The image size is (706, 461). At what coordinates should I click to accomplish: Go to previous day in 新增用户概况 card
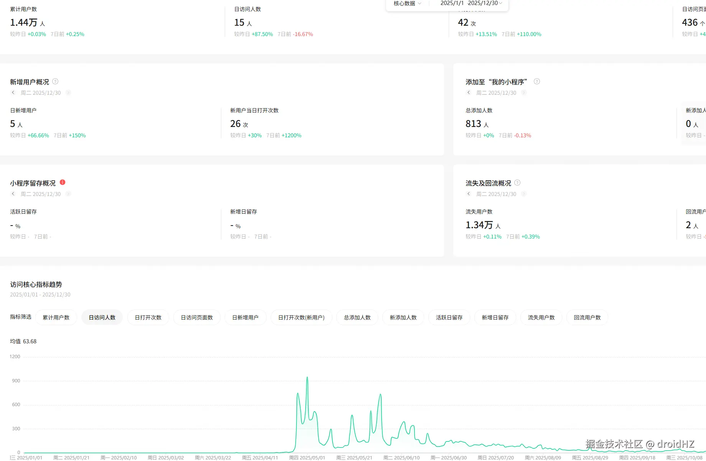pos(13,93)
